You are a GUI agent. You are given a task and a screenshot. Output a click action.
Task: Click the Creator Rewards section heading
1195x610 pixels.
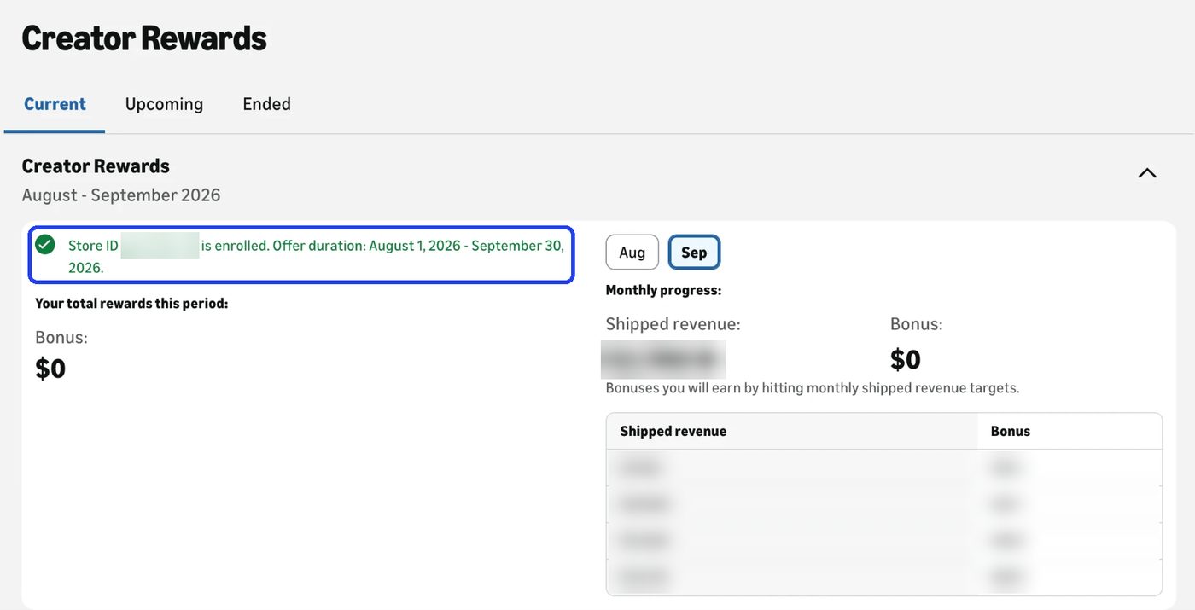tap(96, 166)
